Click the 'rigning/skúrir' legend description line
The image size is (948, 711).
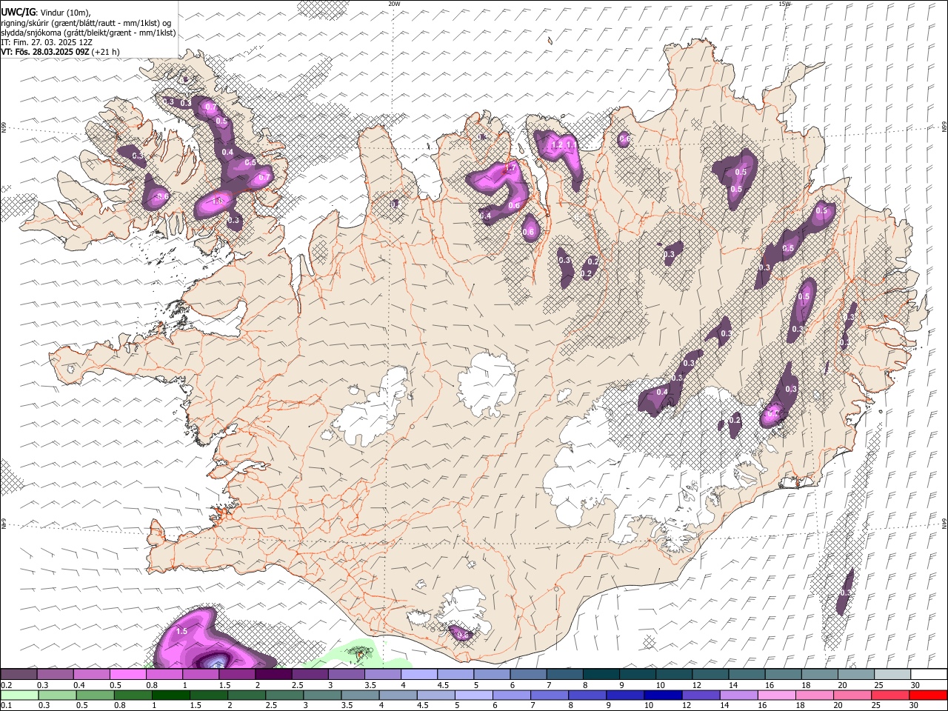click(x=86, y=22)
